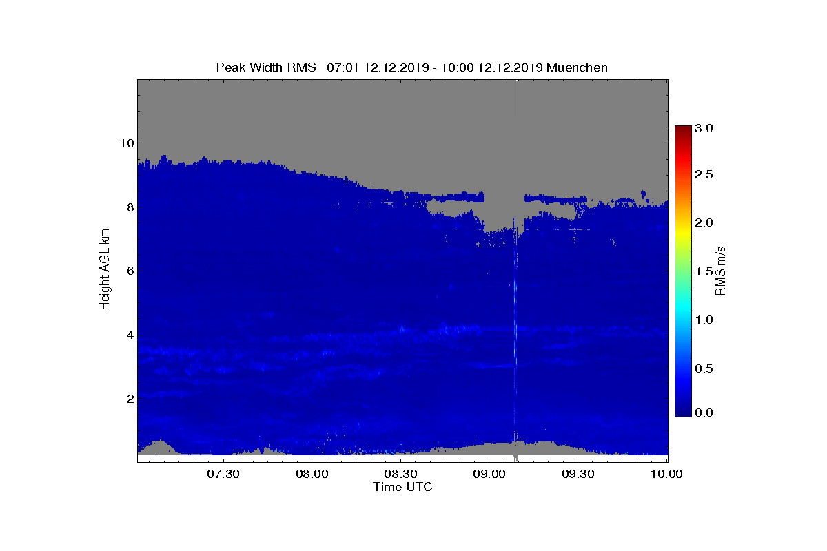Click the colorbar value 0.0
827x551 pixels.
[x=704, y=412]
